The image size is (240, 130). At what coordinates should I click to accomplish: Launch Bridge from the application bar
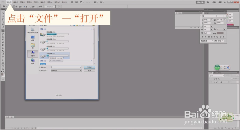(x=72, y=2)
